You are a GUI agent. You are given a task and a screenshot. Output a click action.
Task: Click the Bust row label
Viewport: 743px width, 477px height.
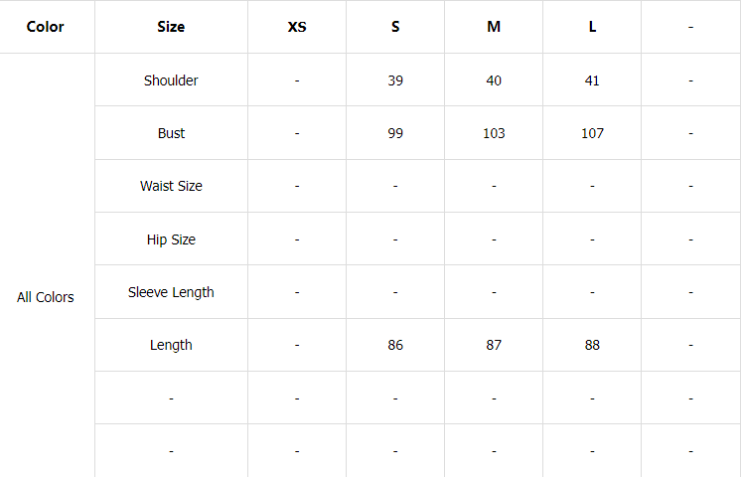click(x=171, y=133)
